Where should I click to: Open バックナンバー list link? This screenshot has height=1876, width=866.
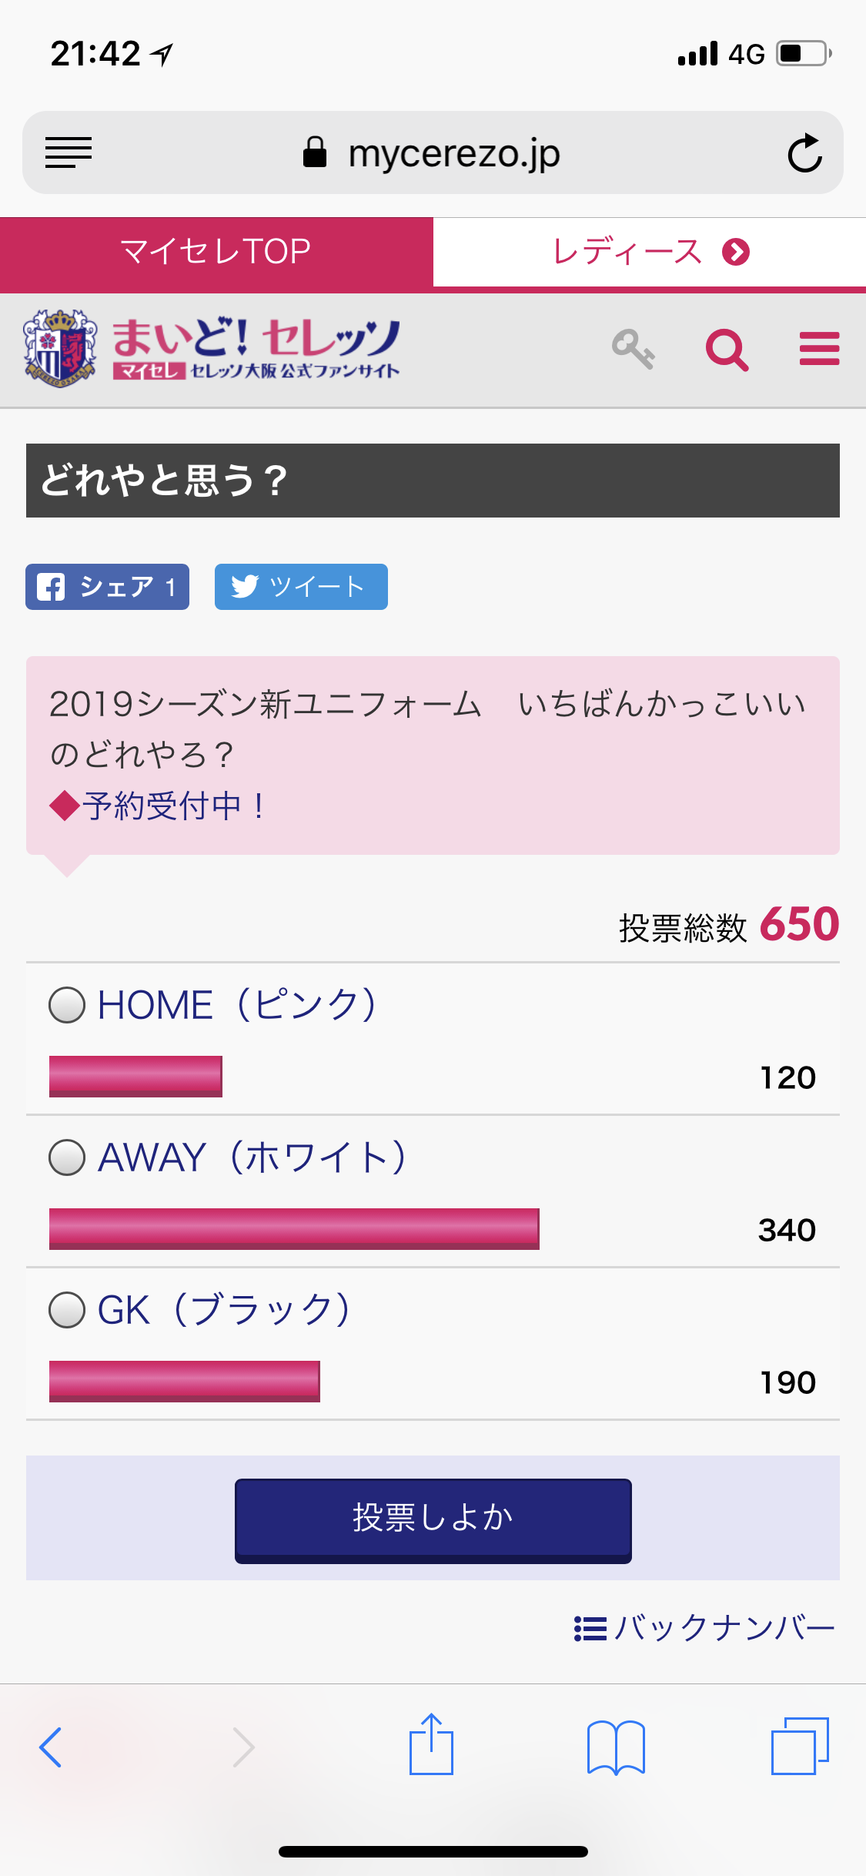[x=704, y=1628]
